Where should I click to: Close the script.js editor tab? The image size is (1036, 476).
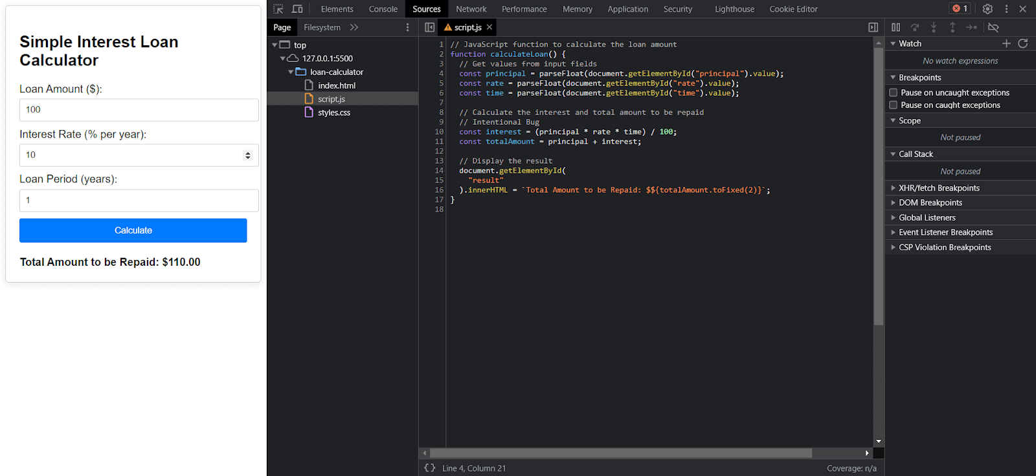click(x=490, y=27)
